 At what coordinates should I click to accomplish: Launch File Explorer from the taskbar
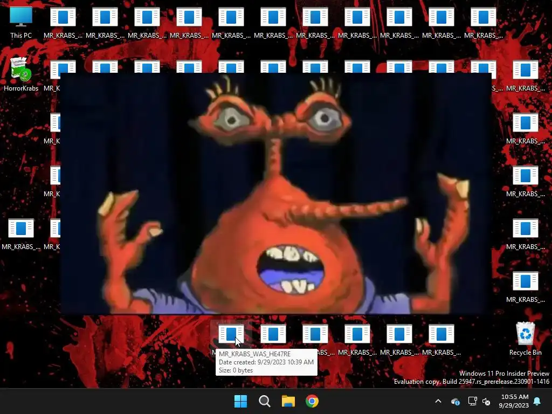point(288,401)
